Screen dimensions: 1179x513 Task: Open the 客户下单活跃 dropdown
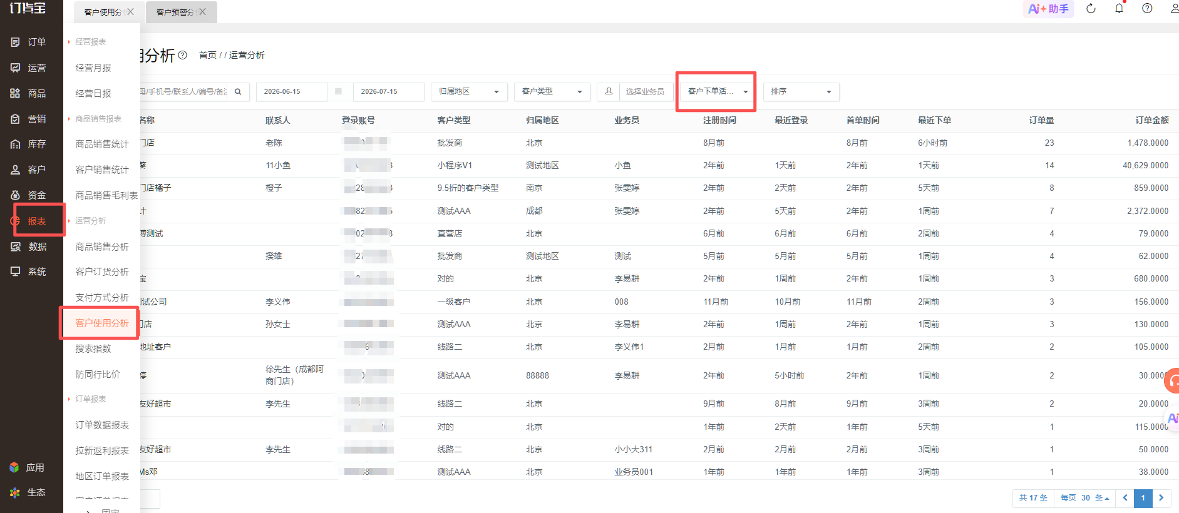[x=718, y=91]
